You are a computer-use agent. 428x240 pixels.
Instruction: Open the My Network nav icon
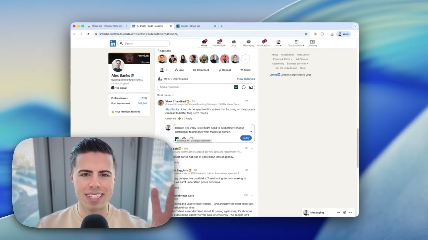(x=219, y=43)
